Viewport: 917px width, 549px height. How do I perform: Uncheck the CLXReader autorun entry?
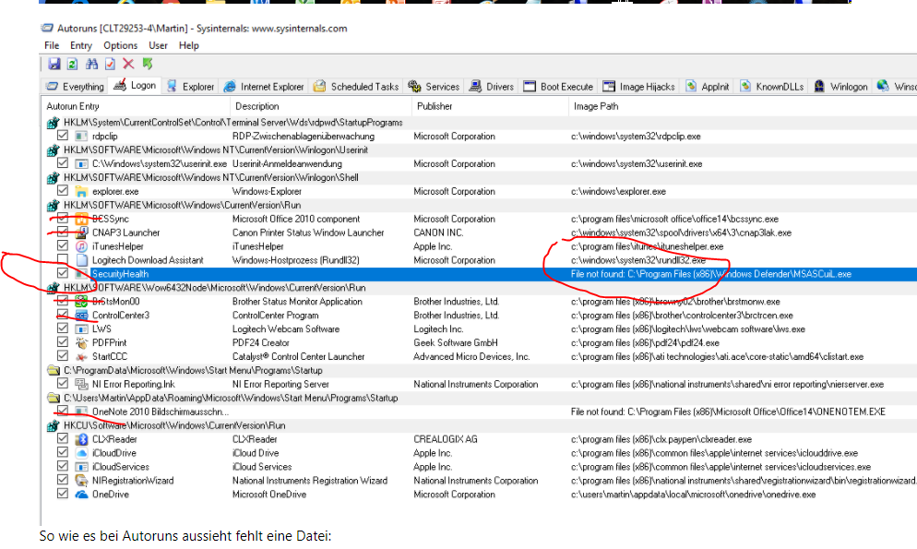(x=63, y=438)
